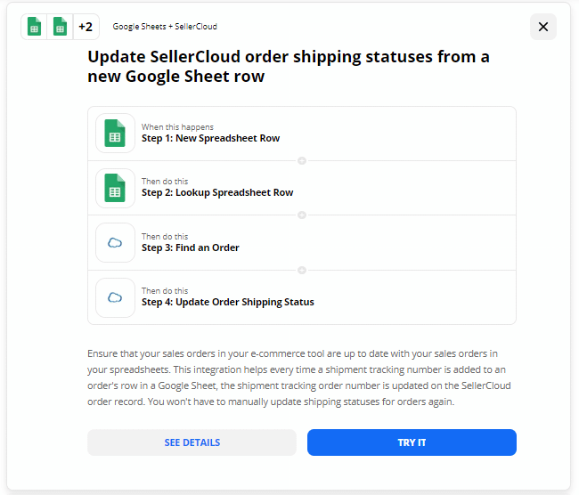Click the second Google Sheets icon in header

pos(61,27)
